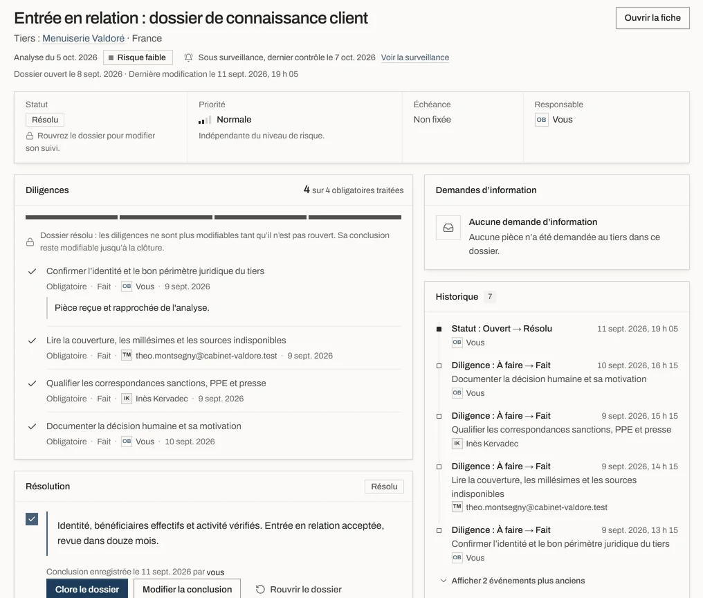Click the priority signal bars icon
This screenshot has width=703, height=598.
(x=205, y=120)
